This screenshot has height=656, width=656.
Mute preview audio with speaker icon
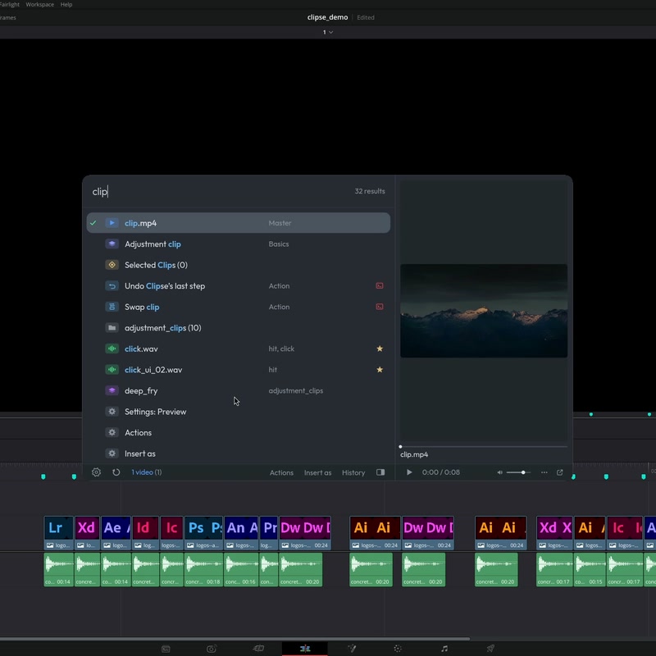(499, 472)
